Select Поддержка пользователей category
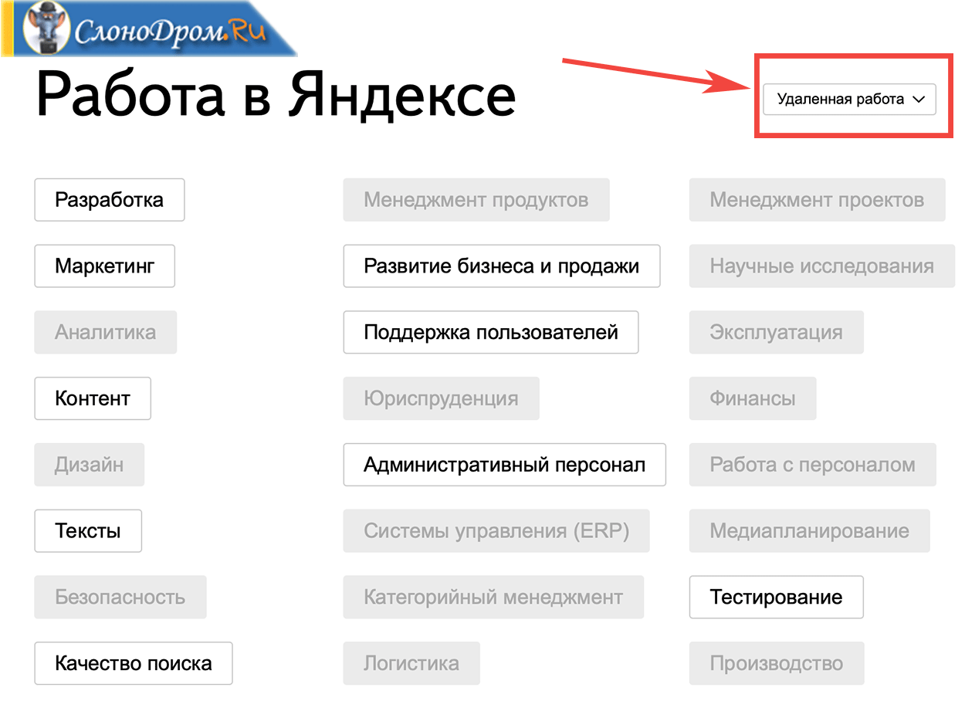This screenshot has width=965, height=701. 491,333
